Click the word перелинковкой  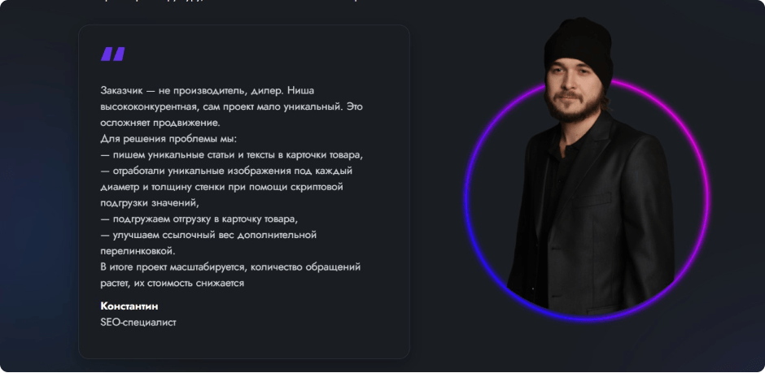tap(138, 251)
